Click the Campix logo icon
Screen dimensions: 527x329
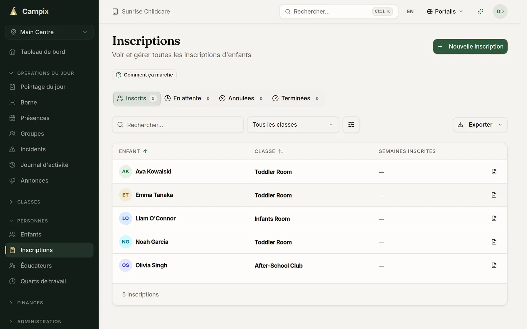pos(14,11)
